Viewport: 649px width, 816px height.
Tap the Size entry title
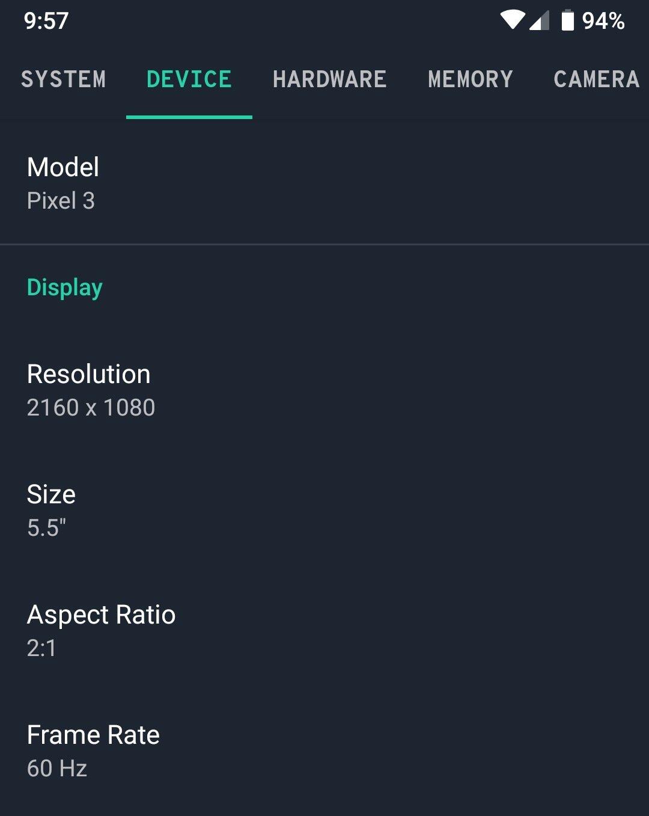click(x=51, y=494)
